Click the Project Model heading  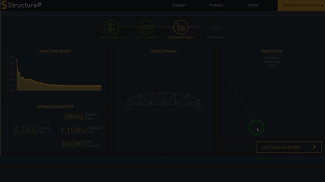click(163, 51)
